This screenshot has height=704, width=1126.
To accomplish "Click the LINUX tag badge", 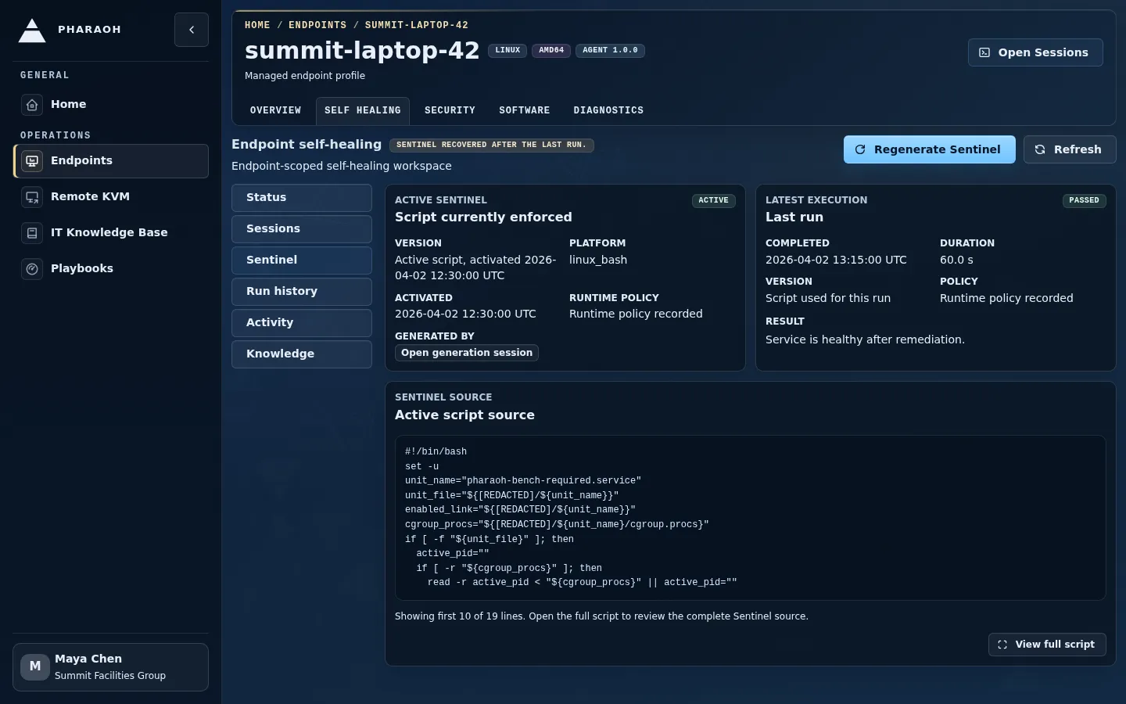I will [x=507, y=50].
